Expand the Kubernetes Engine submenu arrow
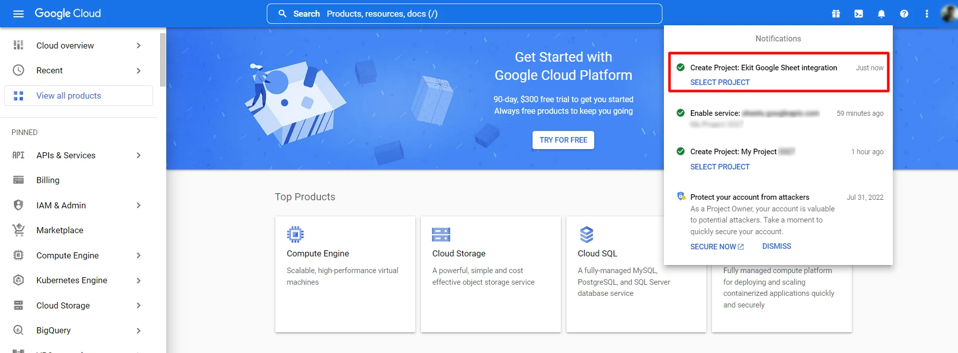The image size is (958, 353). point(138,280)
